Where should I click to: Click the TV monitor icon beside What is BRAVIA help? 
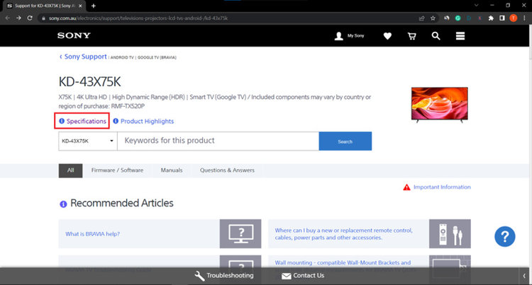pyautogui.click(x=240, y=233)
